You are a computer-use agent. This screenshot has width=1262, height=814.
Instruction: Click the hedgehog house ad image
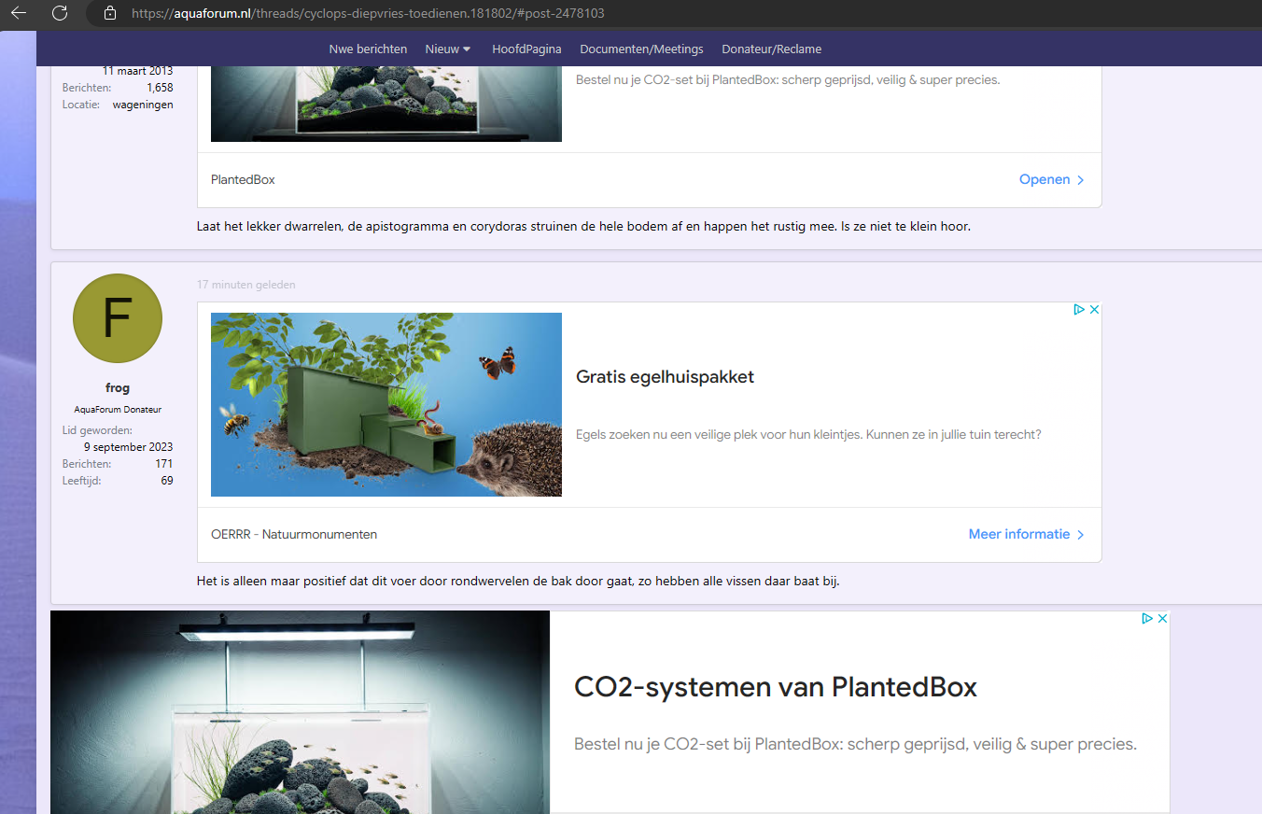click(386, 404)
